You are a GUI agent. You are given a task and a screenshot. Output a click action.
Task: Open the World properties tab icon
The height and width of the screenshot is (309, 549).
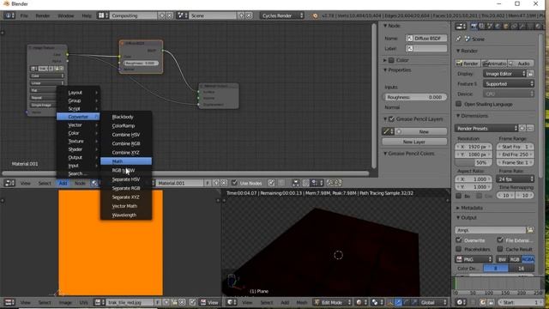pyautogui.click(x=498, y=27)
